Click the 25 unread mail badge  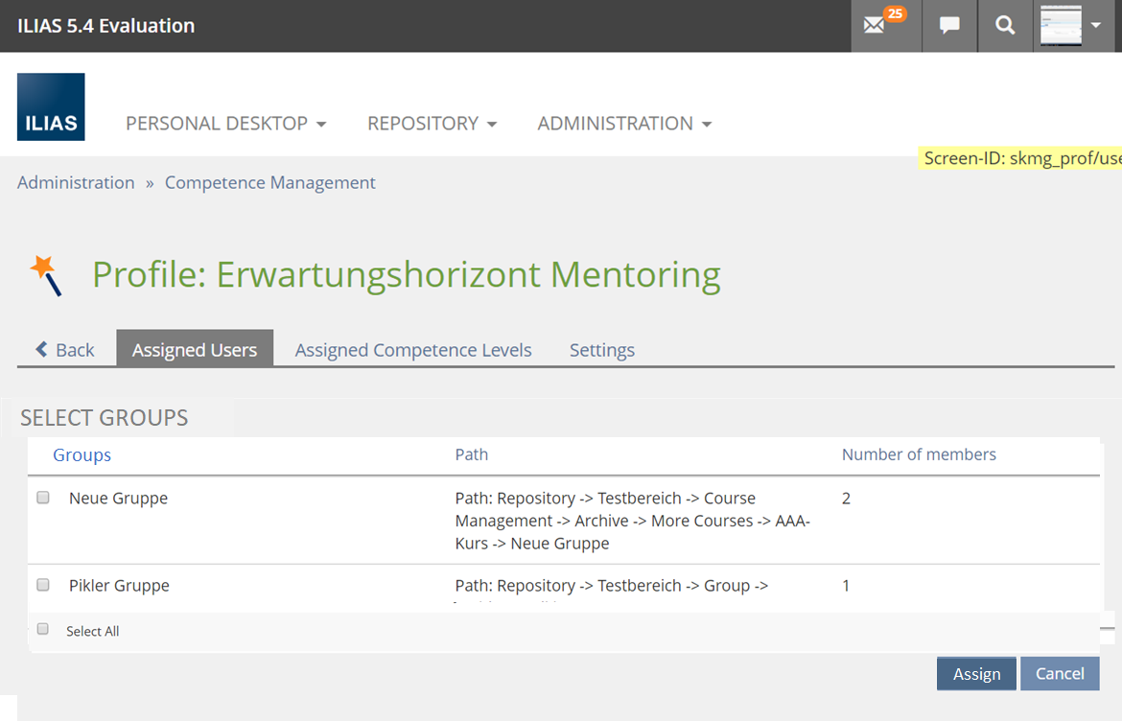click(895, 14)
